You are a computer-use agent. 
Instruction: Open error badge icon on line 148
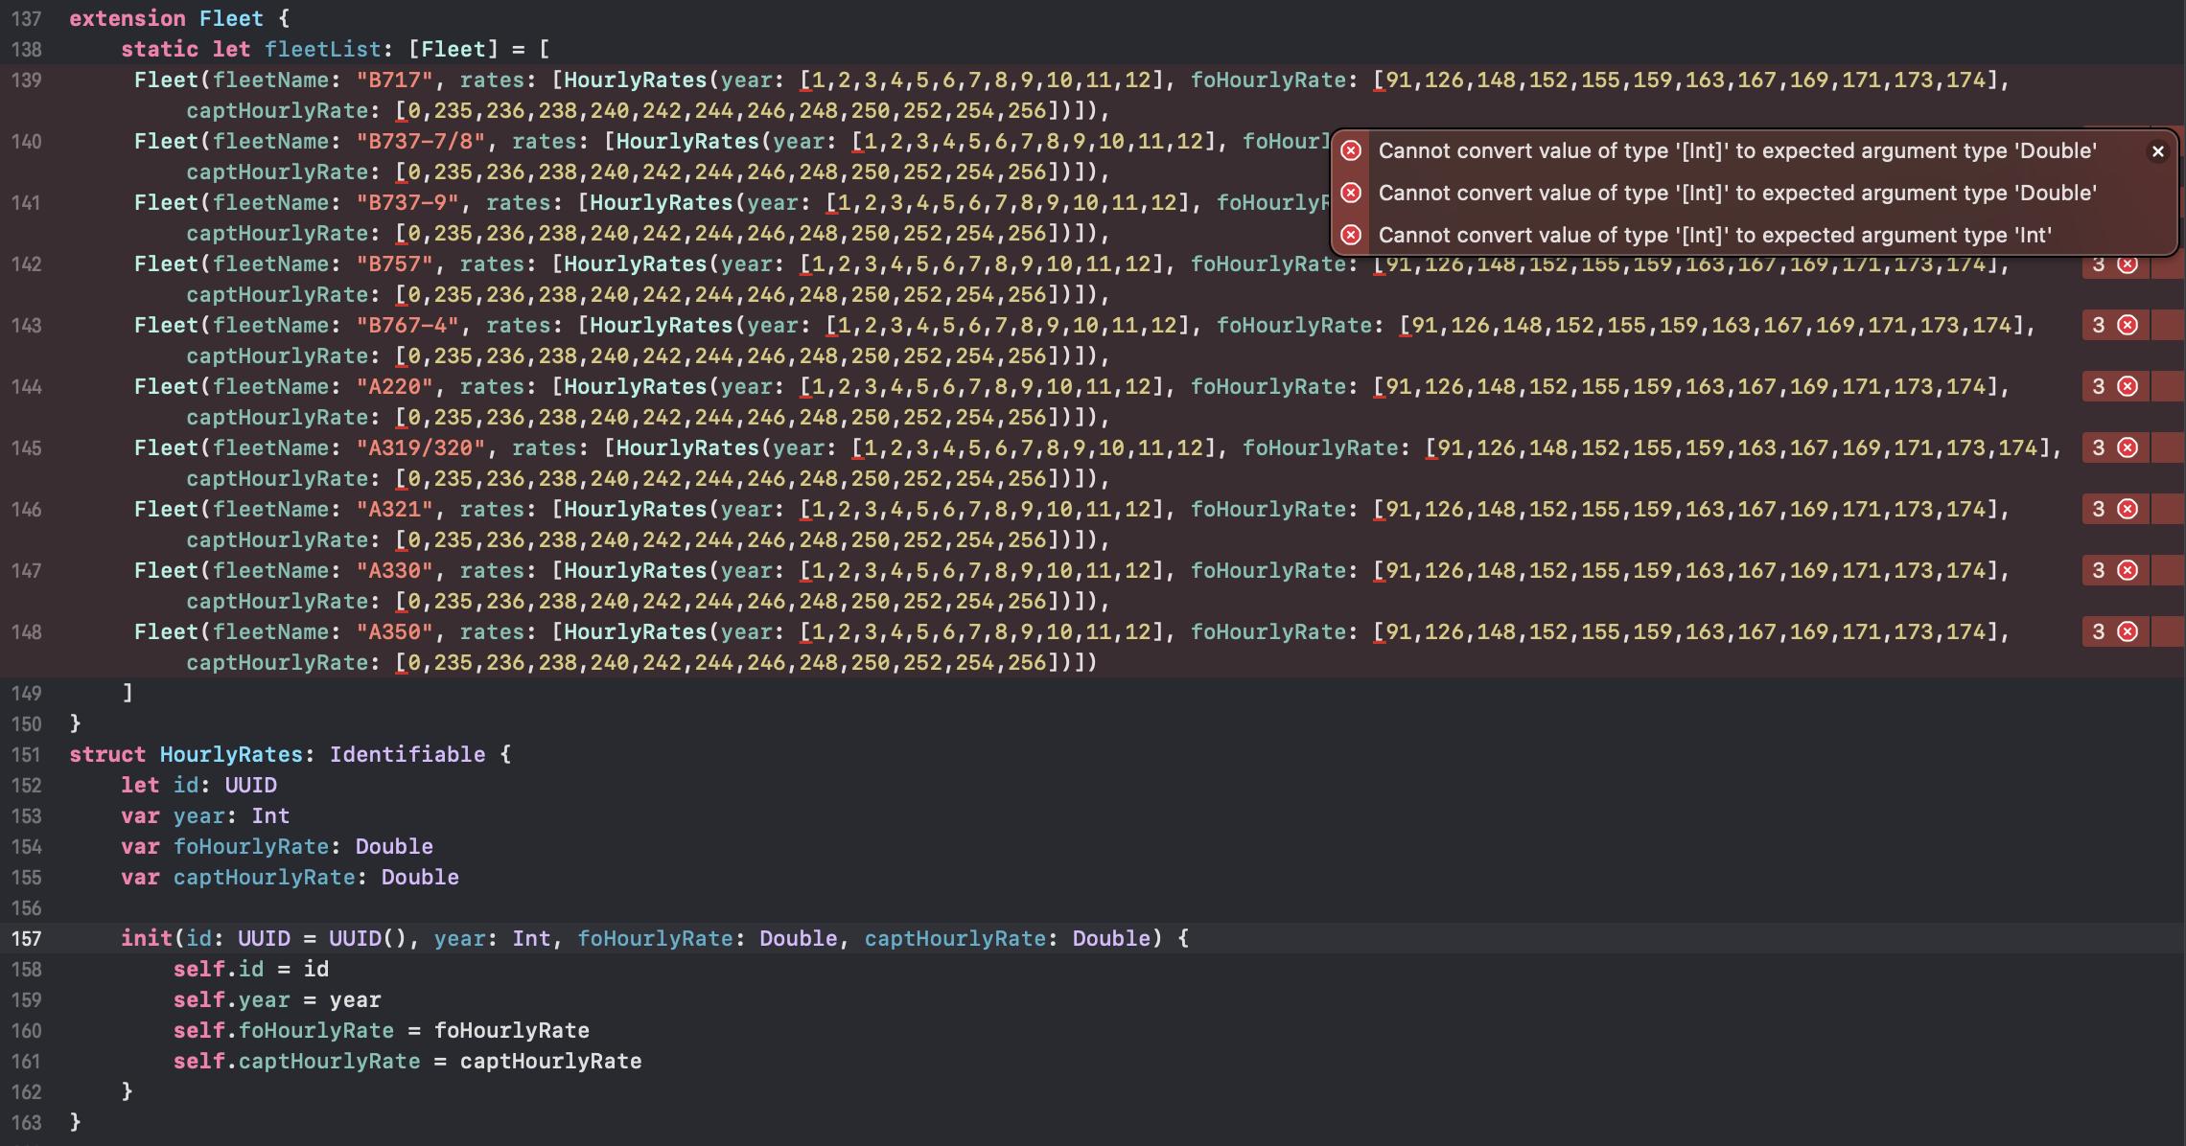pos(2128,631)
